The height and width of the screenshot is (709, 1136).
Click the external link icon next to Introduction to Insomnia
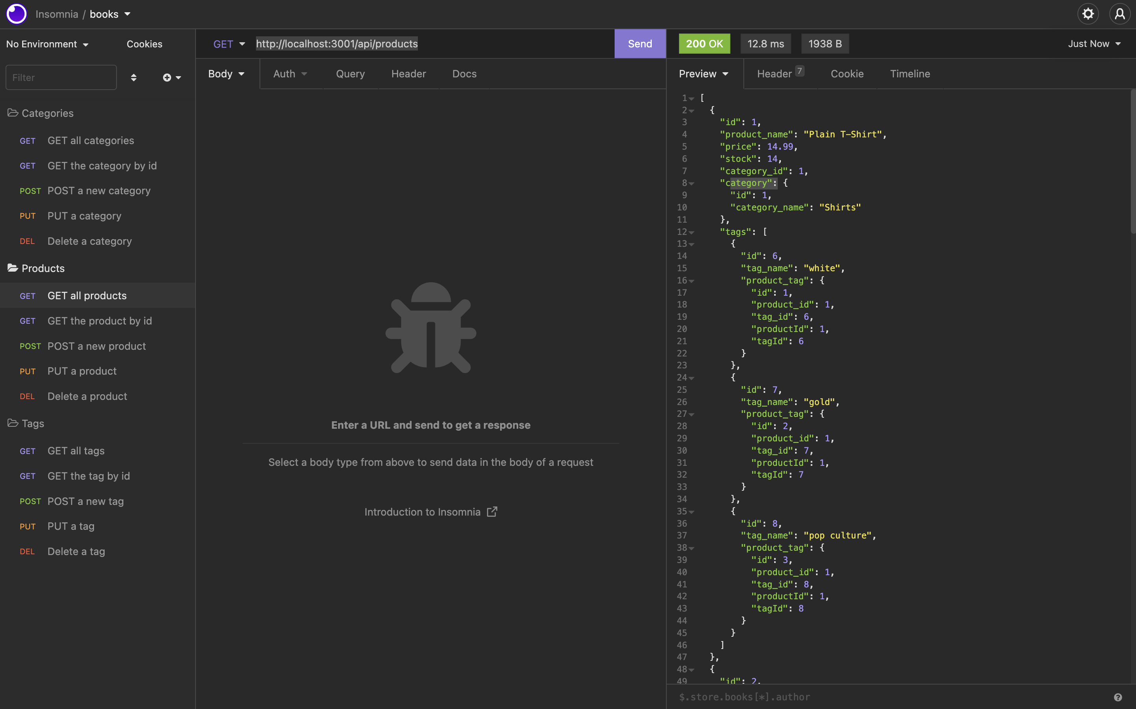(x=492, y=512)
